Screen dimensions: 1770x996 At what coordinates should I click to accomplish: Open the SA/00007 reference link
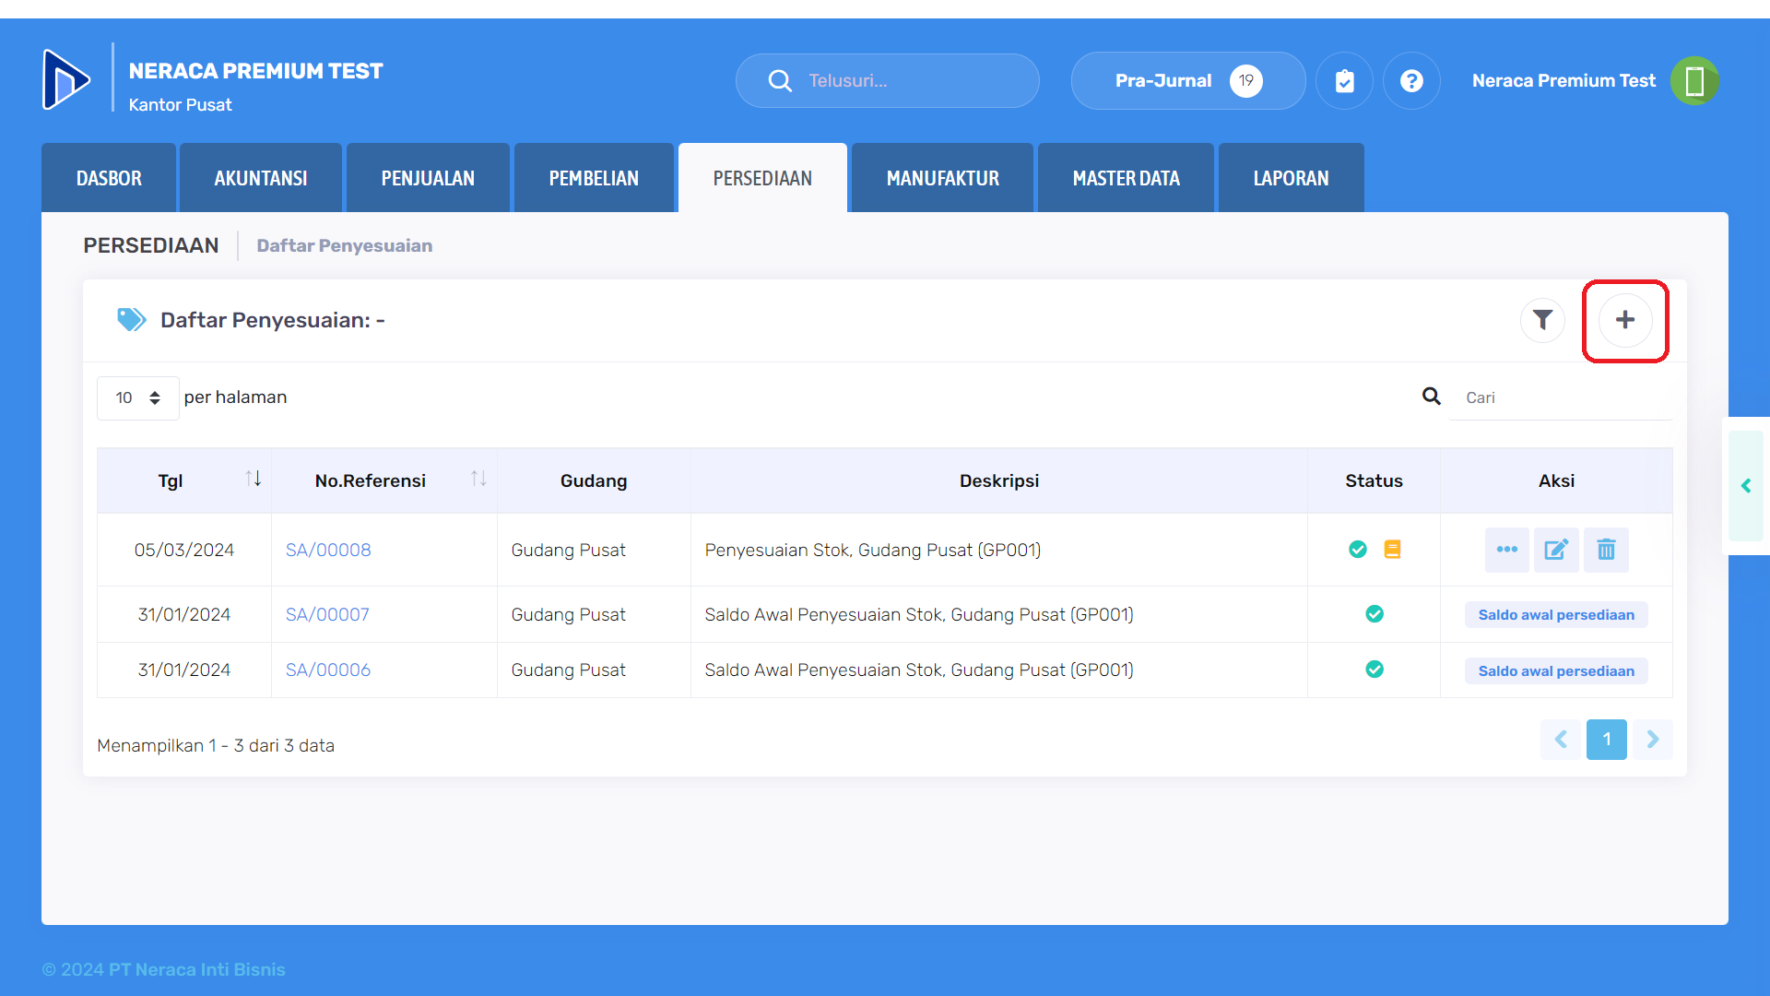pyautogui.click(x=327, y=614)
